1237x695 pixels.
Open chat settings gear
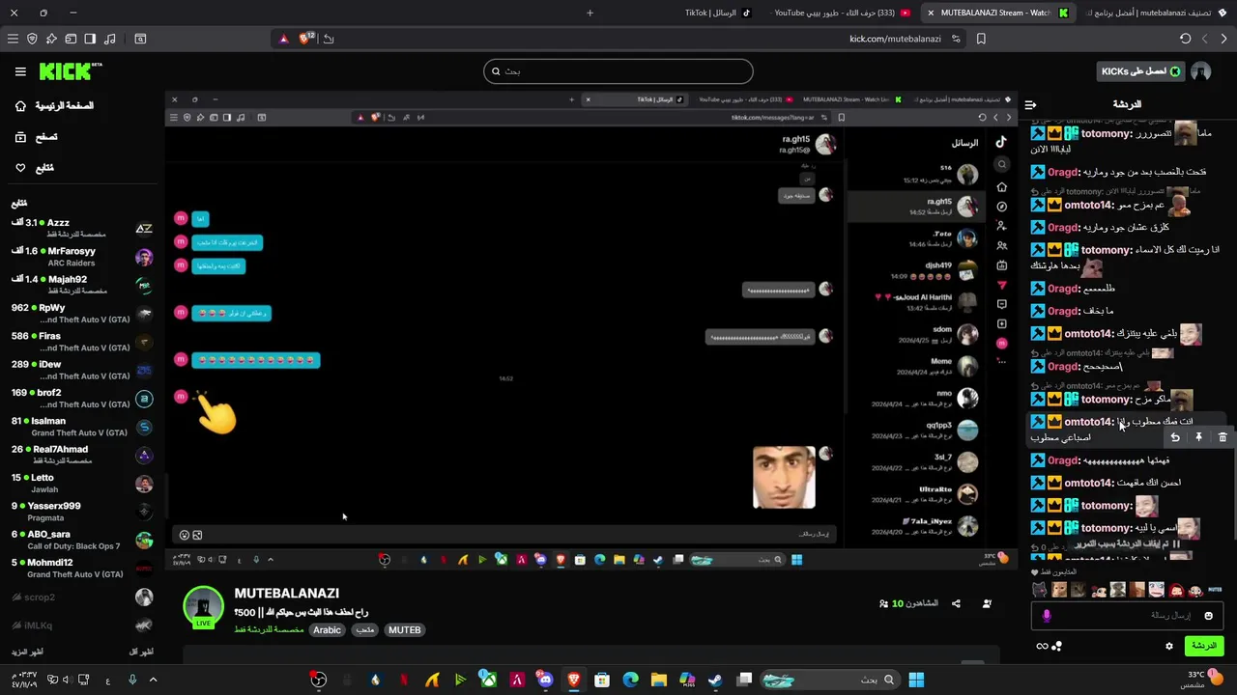coord(1169,646)
